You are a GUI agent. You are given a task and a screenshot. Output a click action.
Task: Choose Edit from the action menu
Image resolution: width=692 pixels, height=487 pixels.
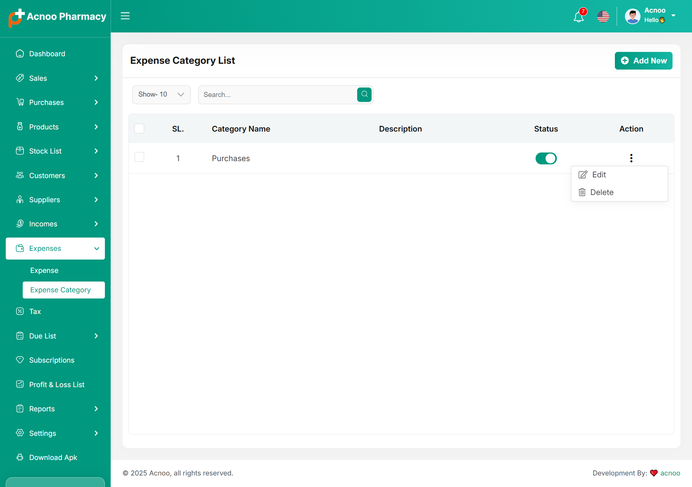599,175
